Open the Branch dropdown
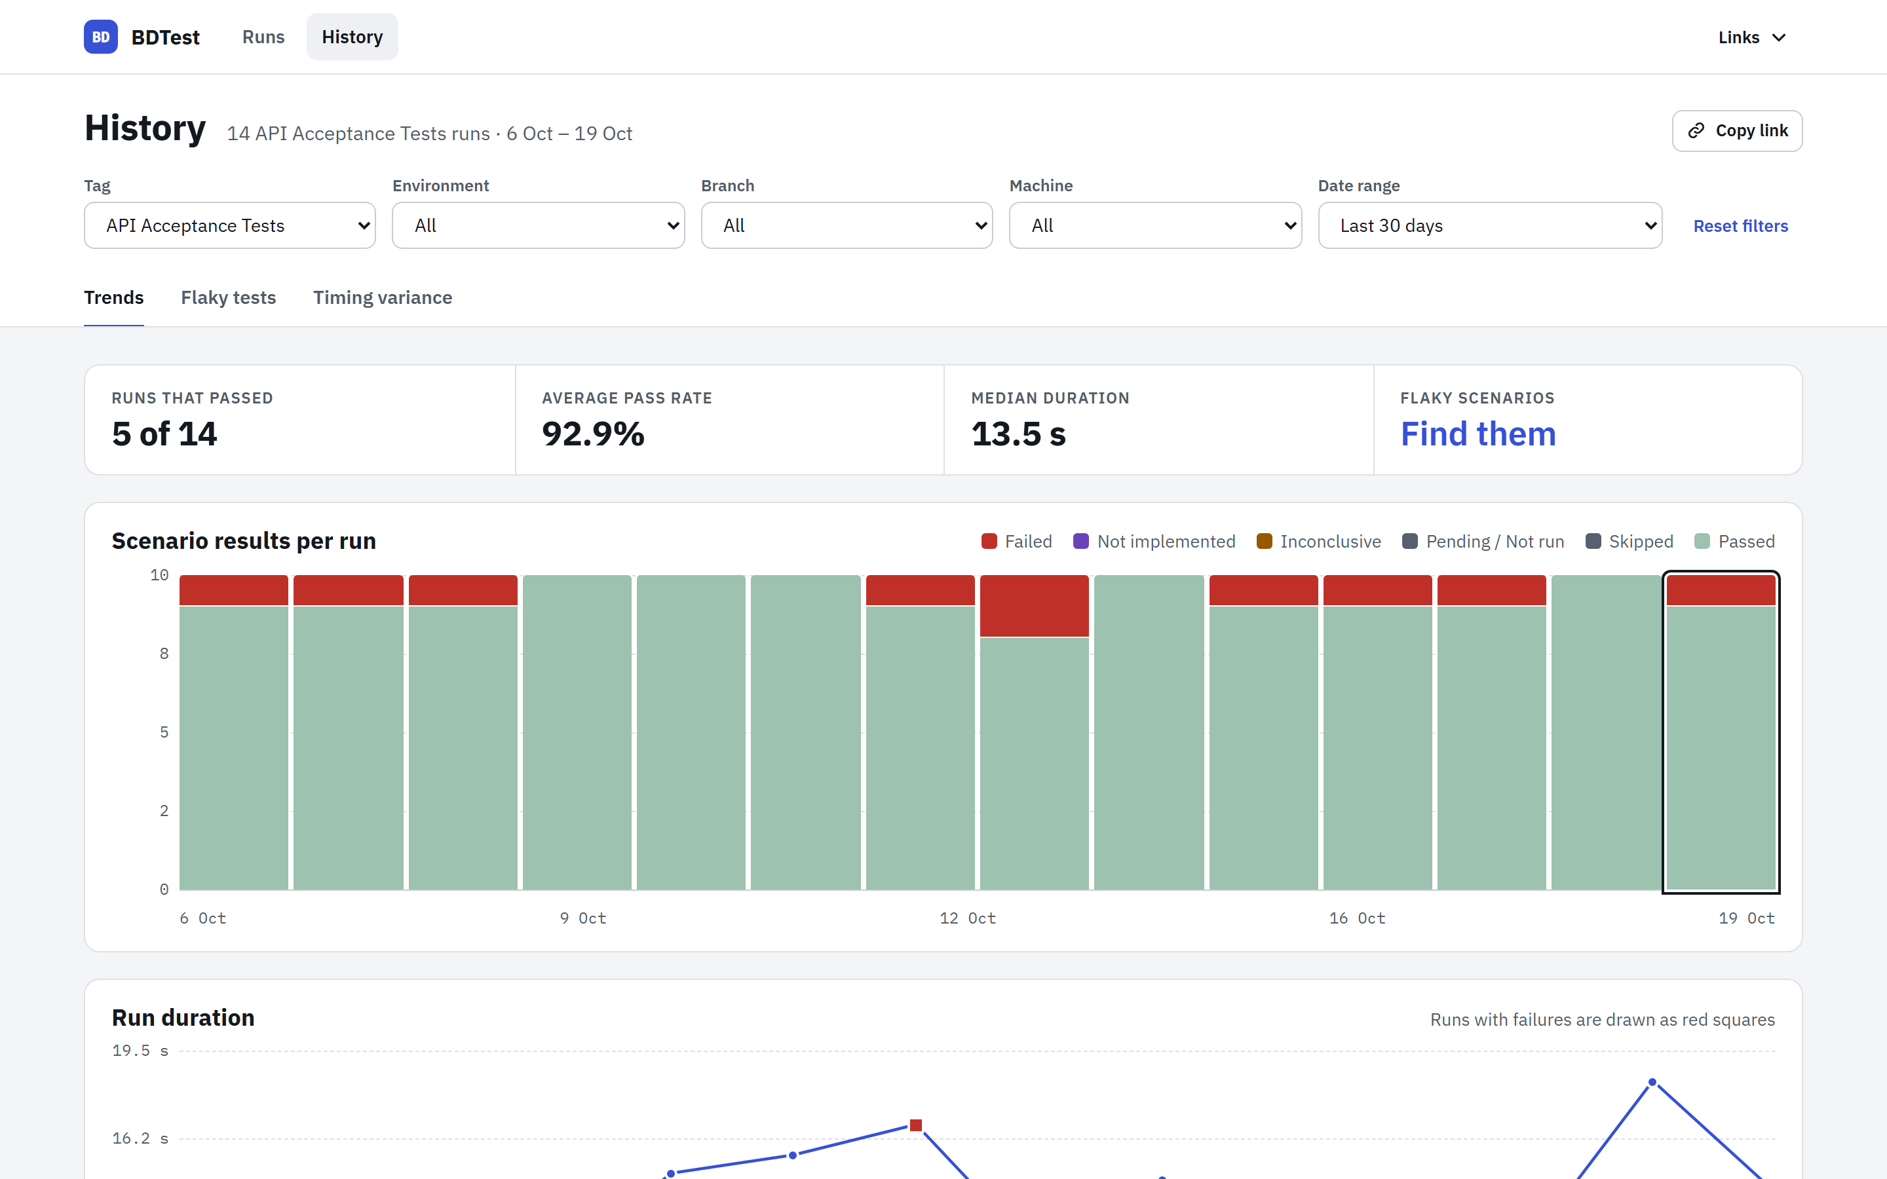The width and height of the screenshot is (1887, 1179). pos(847,225)
